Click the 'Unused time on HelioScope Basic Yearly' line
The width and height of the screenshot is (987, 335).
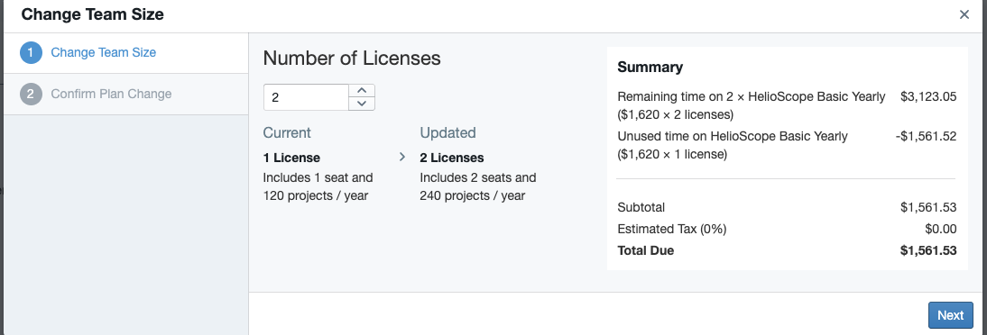point(733,136)
